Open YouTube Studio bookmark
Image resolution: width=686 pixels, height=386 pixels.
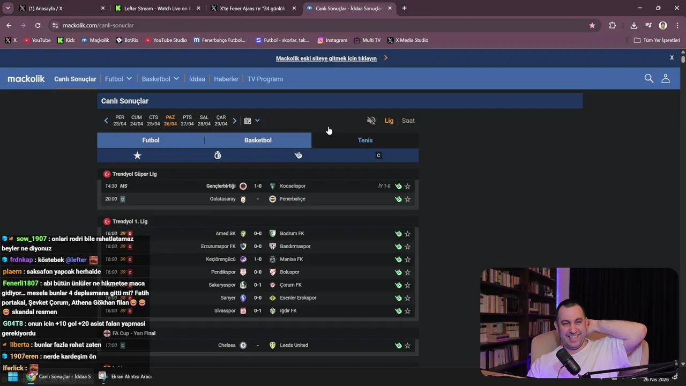pos(166,40)
